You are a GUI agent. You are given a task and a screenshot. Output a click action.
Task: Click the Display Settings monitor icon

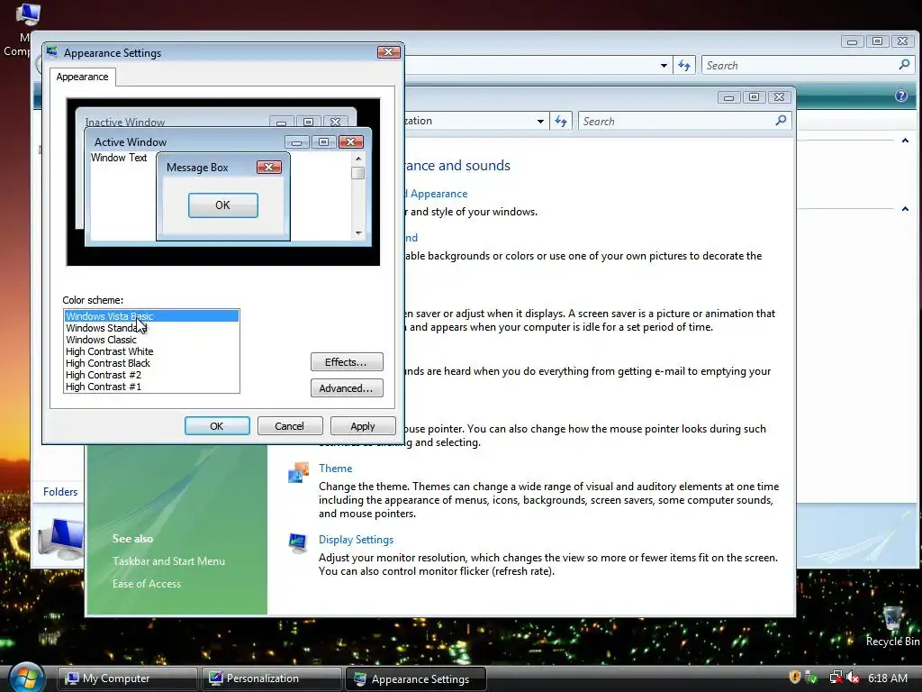(x=298, y=543)
